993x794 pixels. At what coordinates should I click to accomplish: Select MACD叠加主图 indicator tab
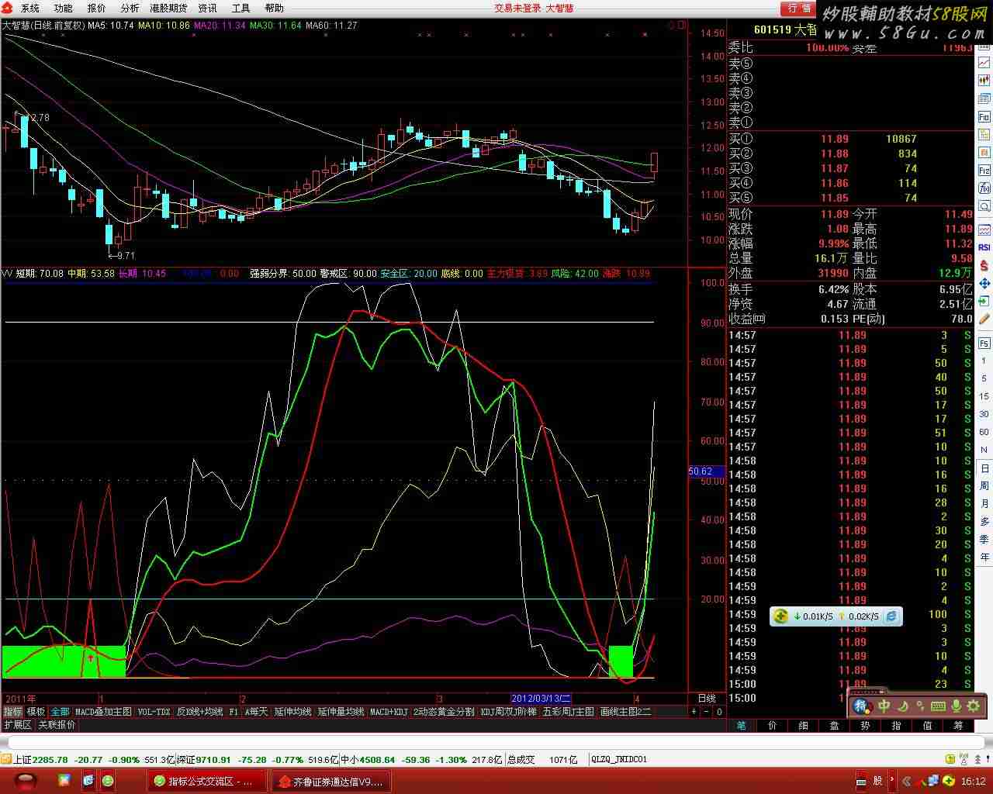[x=103, y=711]
